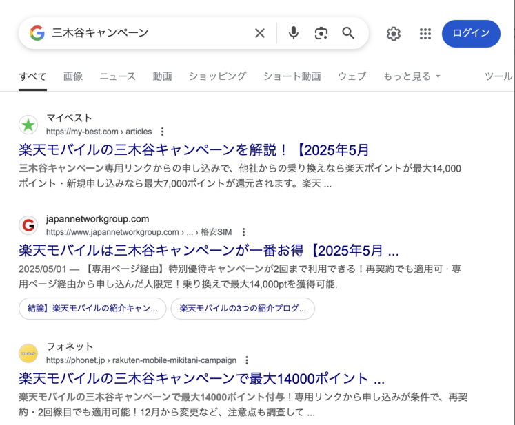The image size is (515, 425).
Task: Click the フォネット yellow favicon
Action: pos(28,353)
